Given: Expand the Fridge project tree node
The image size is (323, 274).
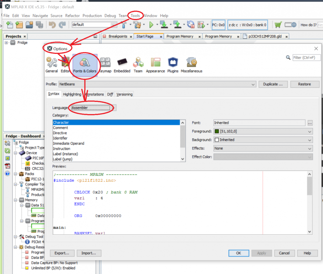Looking at the screenshot, I should pyautogui.click(x=6, y=42).
